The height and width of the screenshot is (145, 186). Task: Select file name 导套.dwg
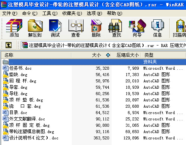tap(18, 87)
